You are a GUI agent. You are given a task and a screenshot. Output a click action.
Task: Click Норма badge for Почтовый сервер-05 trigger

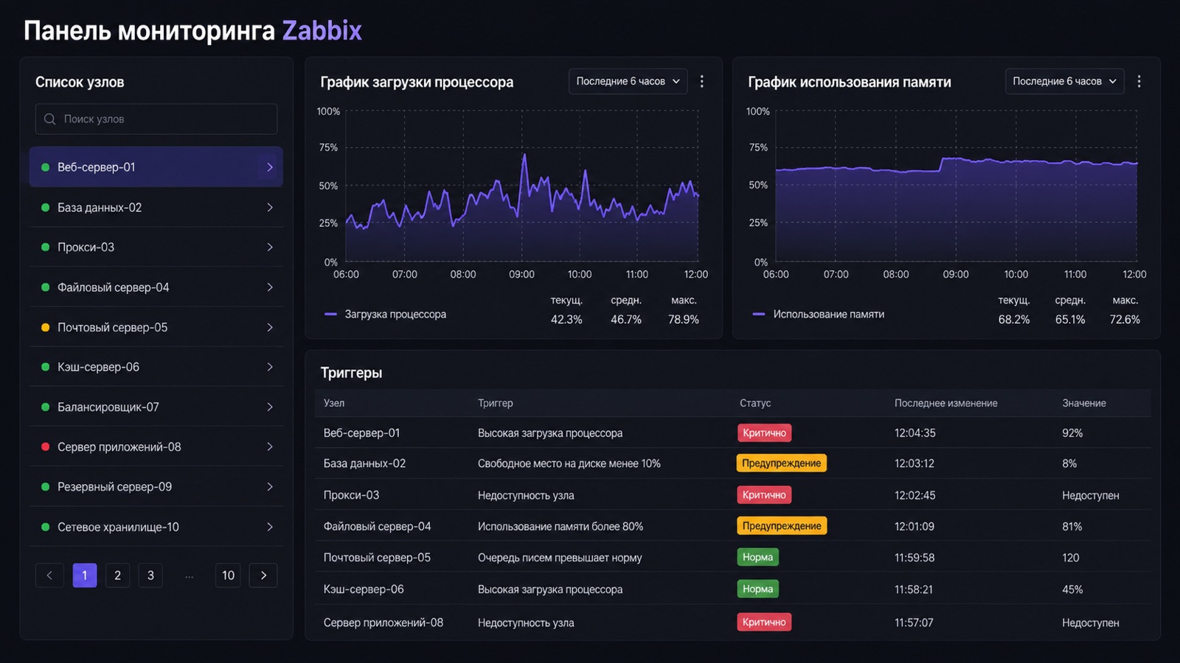[757, 557]
